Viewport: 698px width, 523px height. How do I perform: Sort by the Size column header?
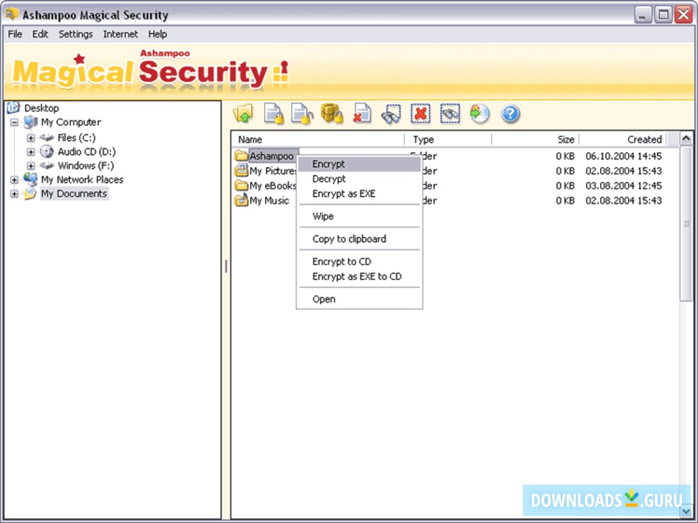(x=535, y=139)
